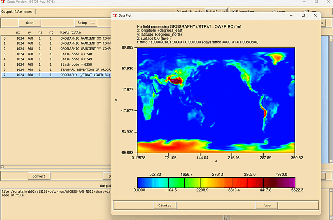Click the Xconv application icon in title bar

(x=4, y=3)
